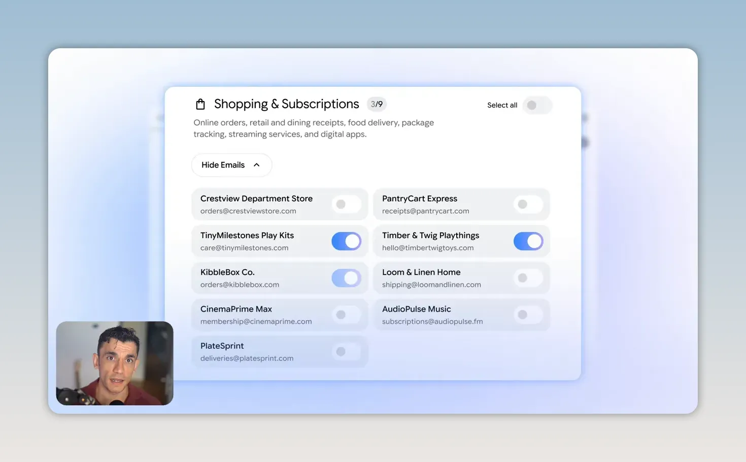Collapse the list with Hide Emails button
This screenshot has width=746, height=462.
tap(231, 165)
